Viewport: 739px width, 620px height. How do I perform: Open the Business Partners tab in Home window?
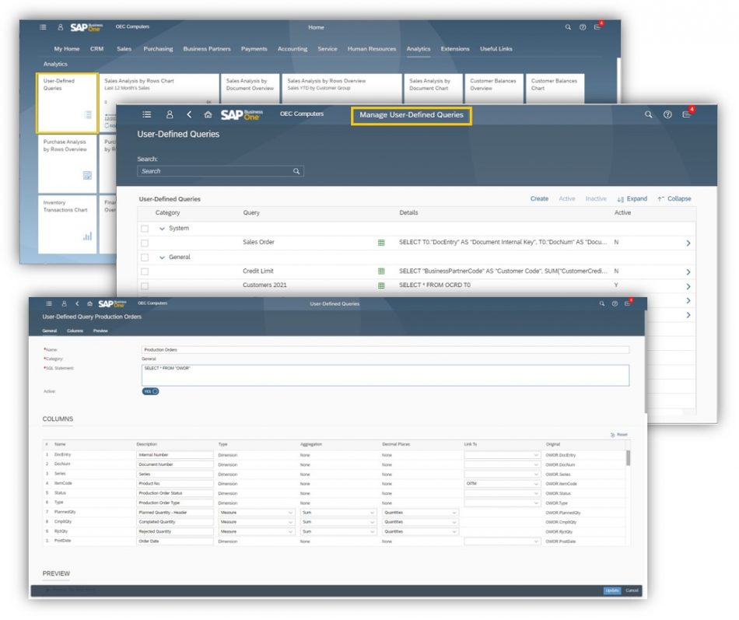[207, 49]
